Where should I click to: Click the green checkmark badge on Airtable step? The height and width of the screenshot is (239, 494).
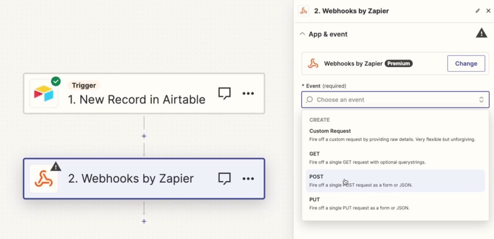[x=56, y=81]
